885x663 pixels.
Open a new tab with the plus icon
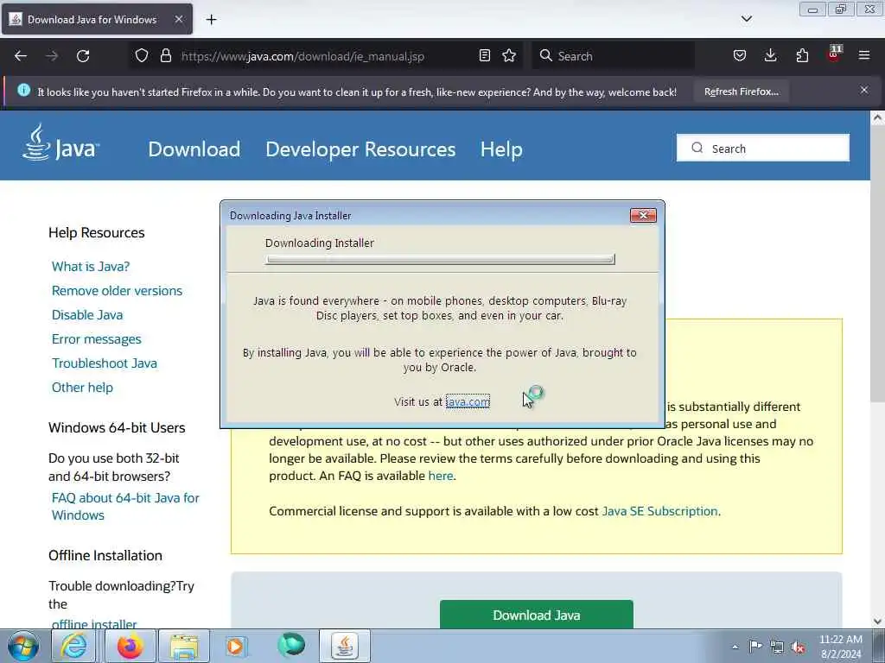coord(211,20)
